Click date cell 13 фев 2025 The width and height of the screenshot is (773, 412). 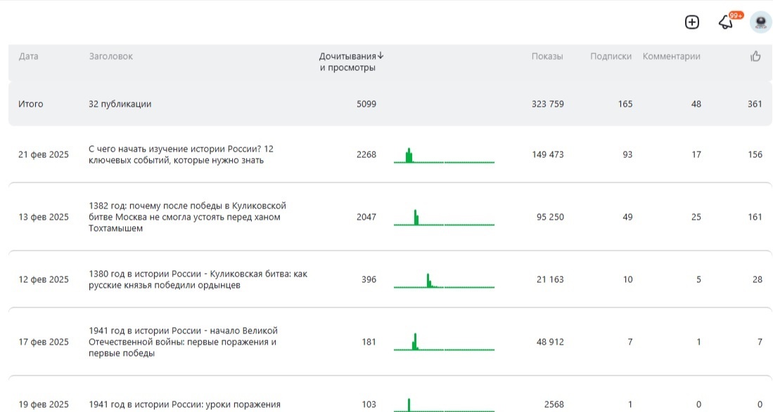coord(44,217)
